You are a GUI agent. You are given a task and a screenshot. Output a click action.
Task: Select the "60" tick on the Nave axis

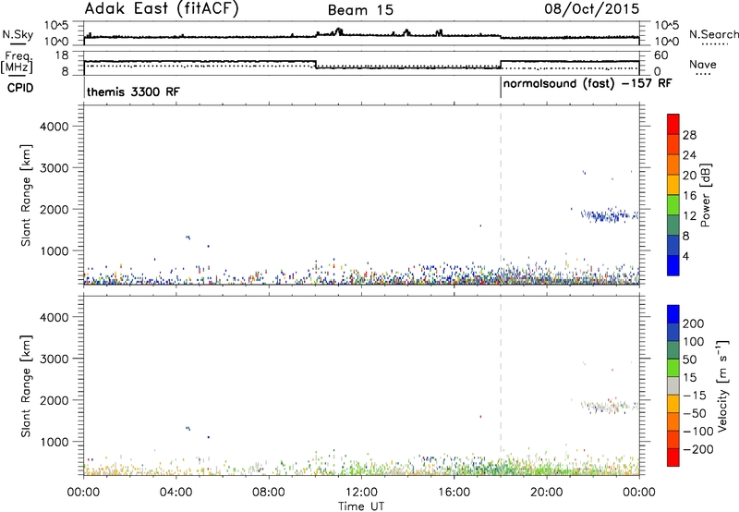tap(661, 55)
